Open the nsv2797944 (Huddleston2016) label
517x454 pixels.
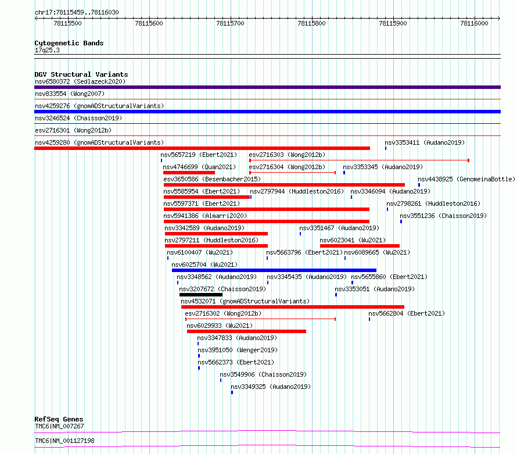tap(297, 191)
